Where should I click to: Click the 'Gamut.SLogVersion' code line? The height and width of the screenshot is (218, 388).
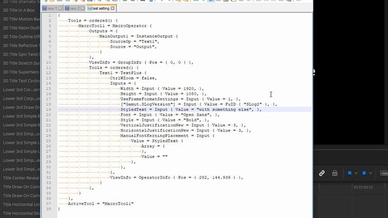pyautogui.click(x=198, y=104)
